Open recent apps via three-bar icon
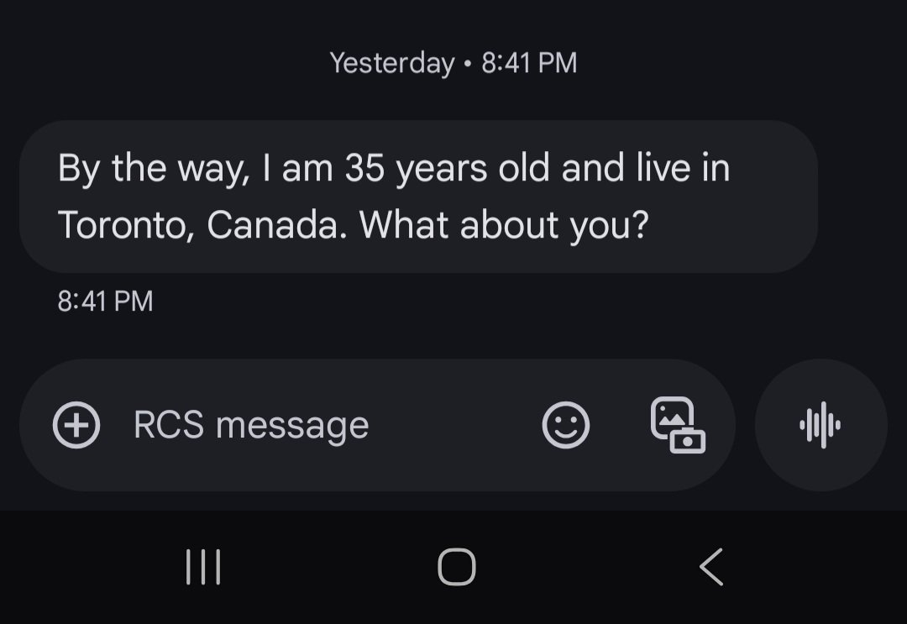 pos(203,567)
